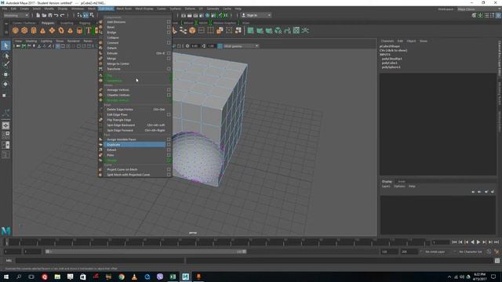Toggle the Auto Keyframe button
This screenshot has width=502, height=282.
pos(489,251)
